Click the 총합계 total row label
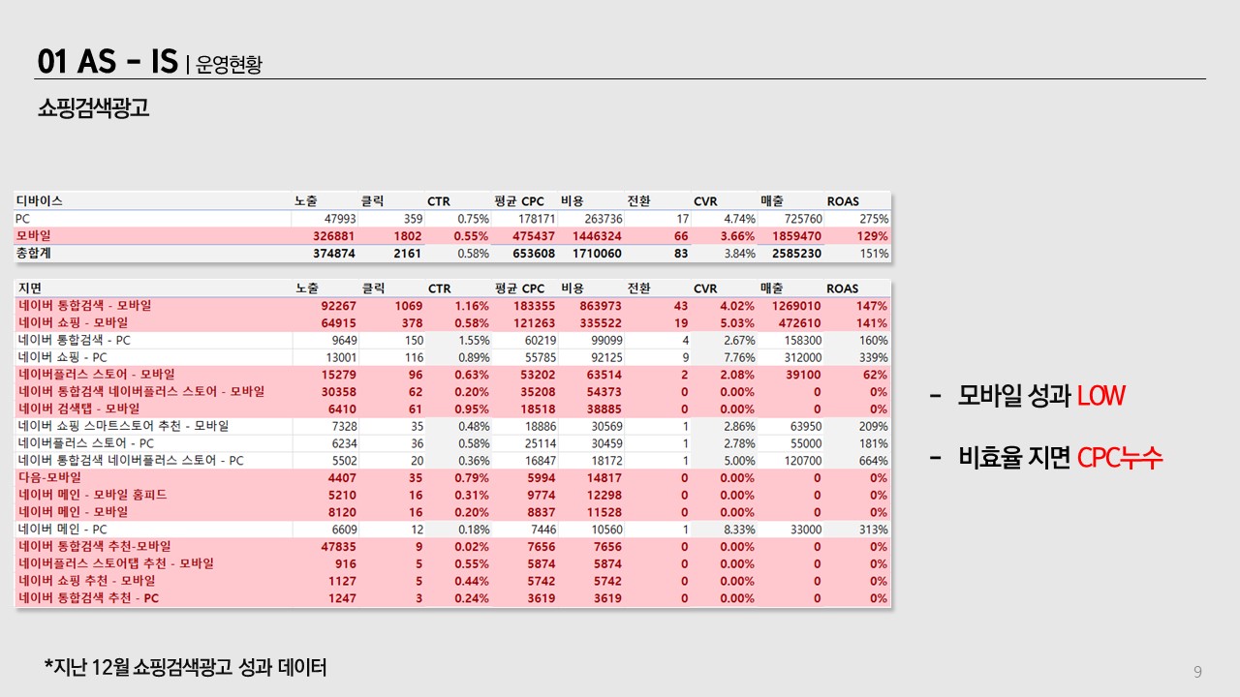The height and width of the screenshot is (697, 1240). (x=34, y=254)
